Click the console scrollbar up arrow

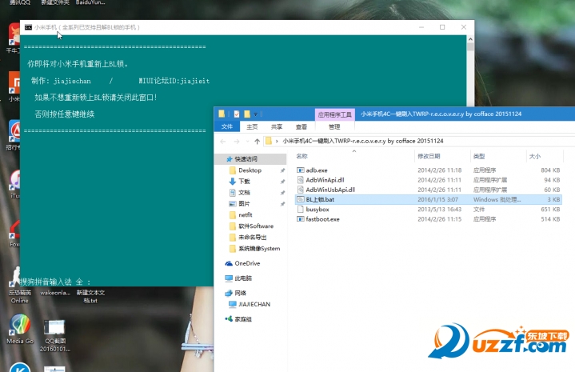[470, 39]
